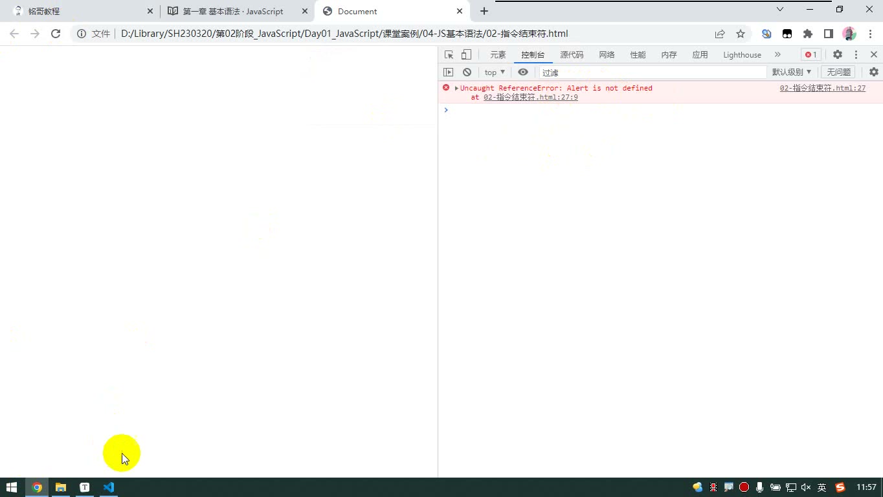Reload the page with refresh icon
This screenshot has height=497, width=883.
[56, 34]
